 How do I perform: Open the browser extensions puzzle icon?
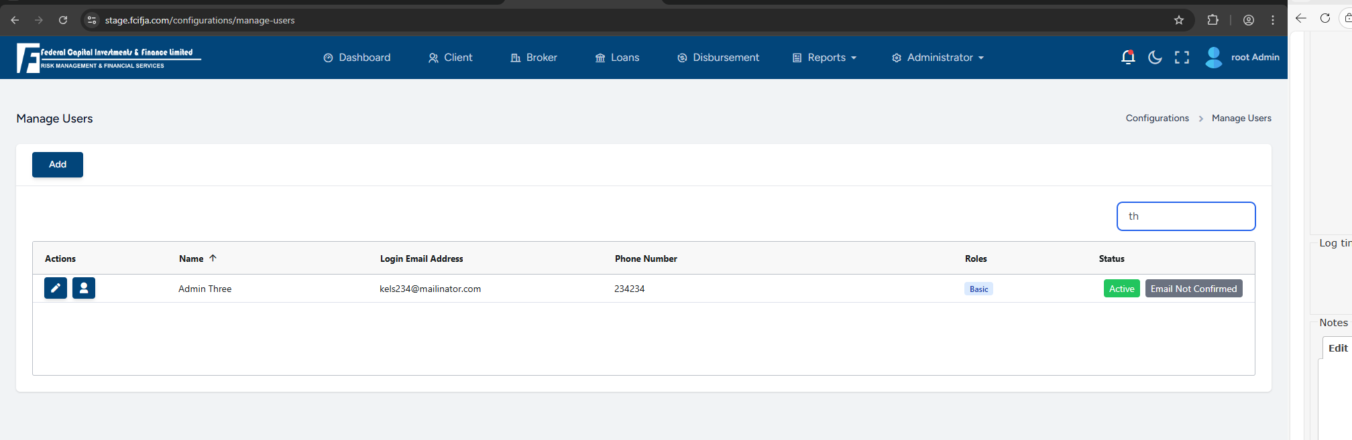pos(1213,20)
